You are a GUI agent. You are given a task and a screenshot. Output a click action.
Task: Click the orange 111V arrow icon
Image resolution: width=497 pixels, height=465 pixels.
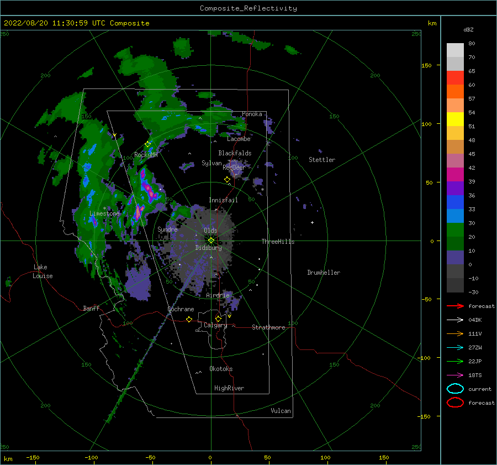[x=455, y=333]
